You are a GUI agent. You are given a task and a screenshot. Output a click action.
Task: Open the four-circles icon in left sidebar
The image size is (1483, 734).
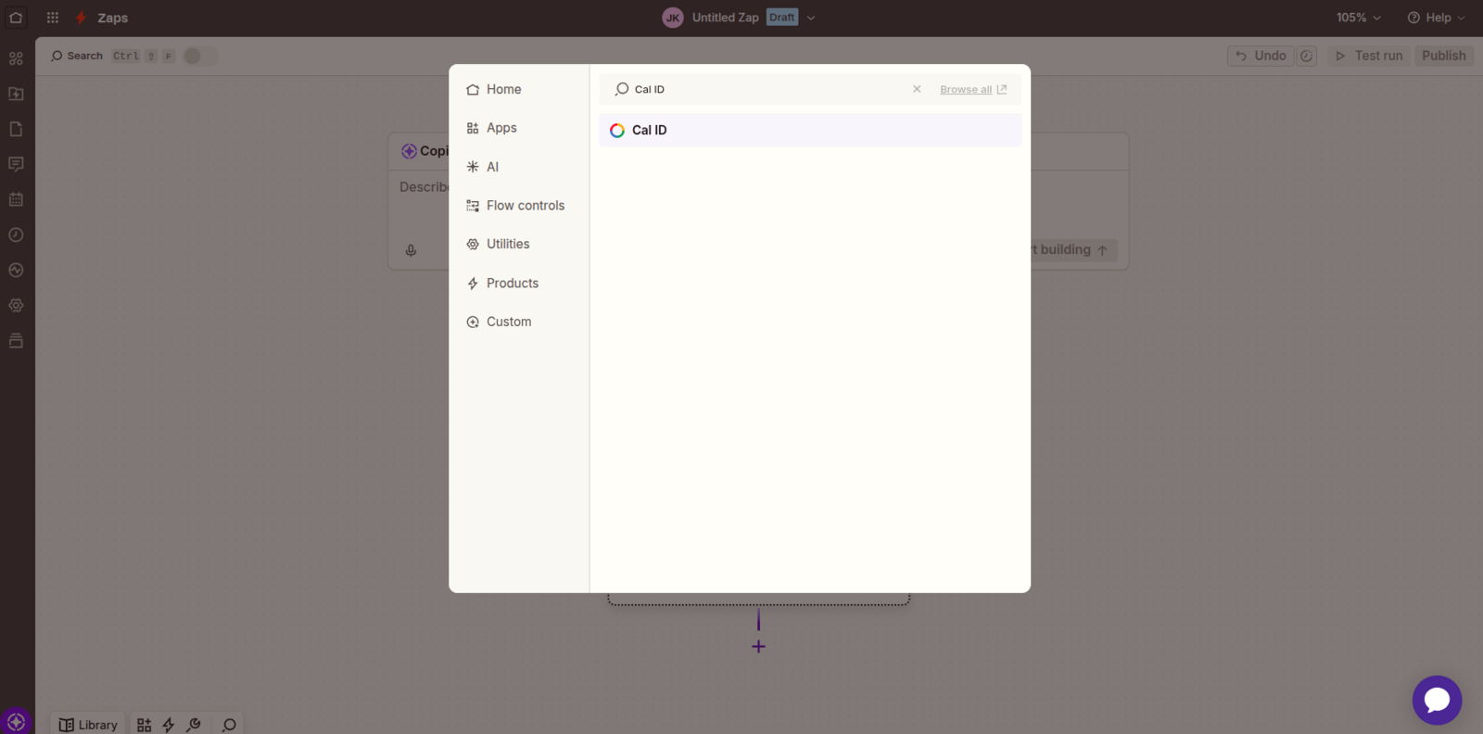coord(16,58)
